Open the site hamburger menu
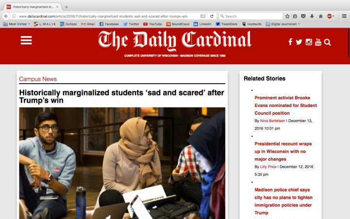Screen dimensions: 350x219 point(26,41)
